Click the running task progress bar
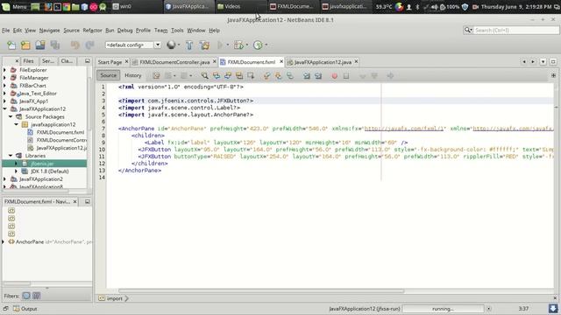Screen dimensions: 561x315 point(443,309)
